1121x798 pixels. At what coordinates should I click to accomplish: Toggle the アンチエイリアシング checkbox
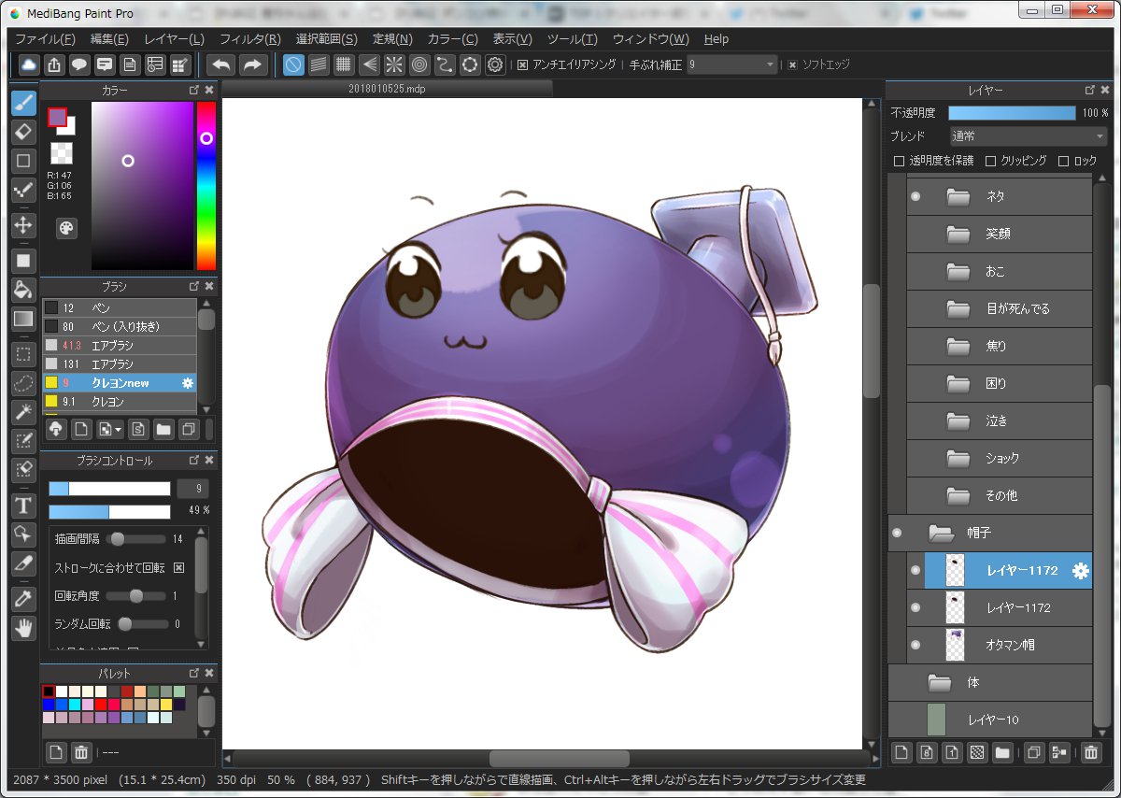522,64
